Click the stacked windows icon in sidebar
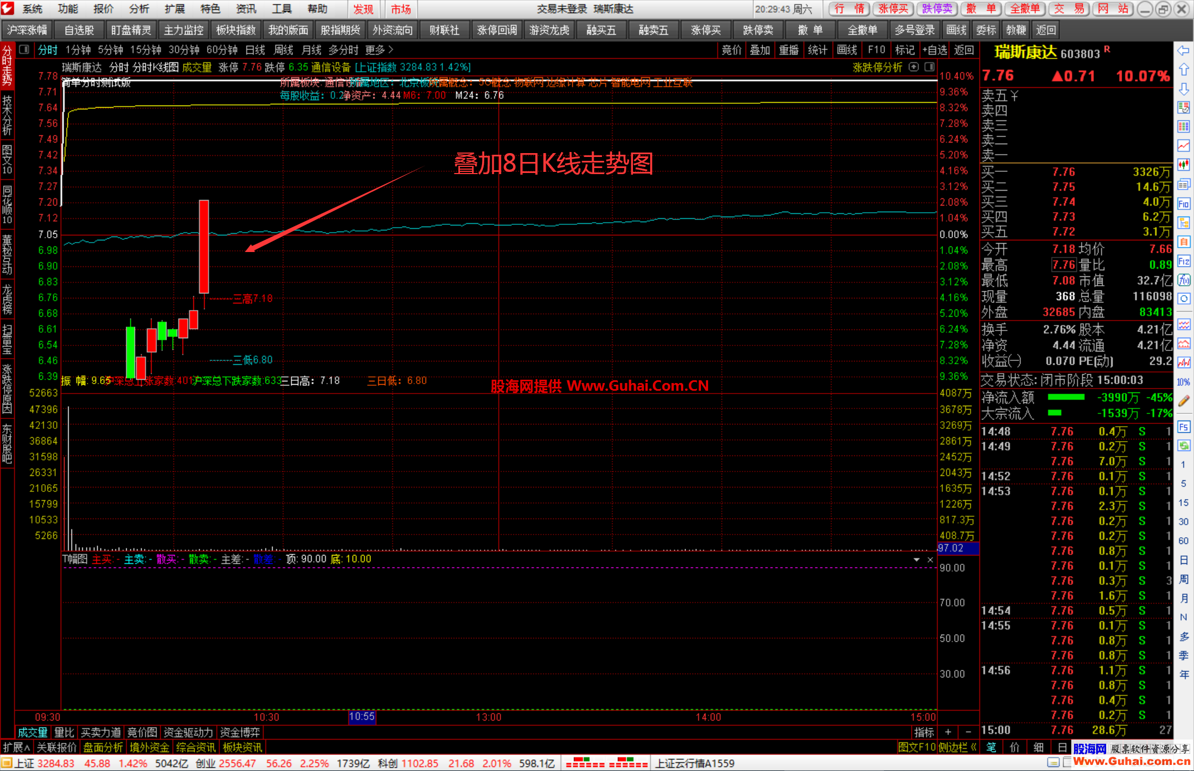 point(1183,185)
